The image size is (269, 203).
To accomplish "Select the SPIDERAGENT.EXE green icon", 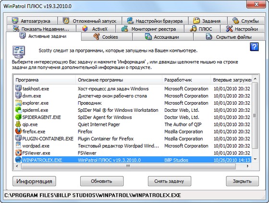I will pyautogui.click(x=18, y=117).
